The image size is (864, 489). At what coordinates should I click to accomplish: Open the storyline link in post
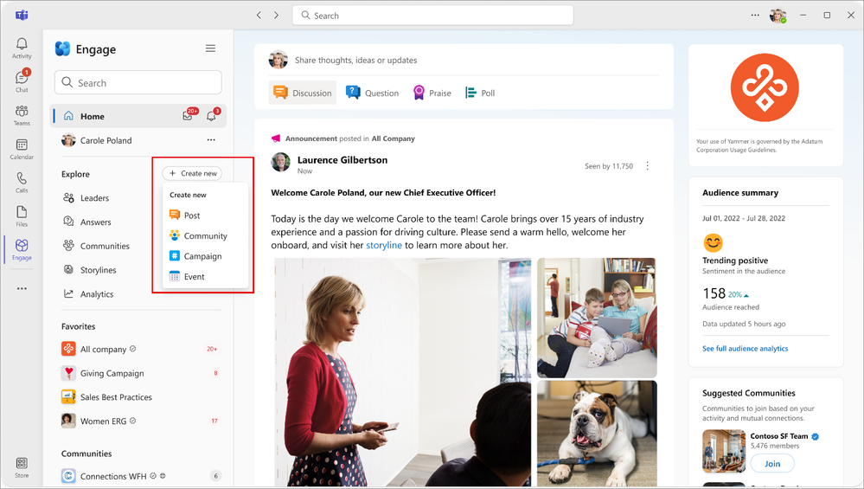click(x=384, y=245)
